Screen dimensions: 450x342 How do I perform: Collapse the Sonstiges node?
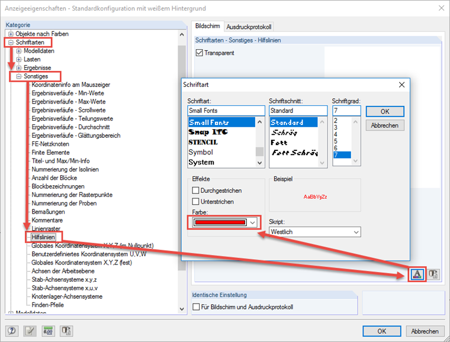(19, 76)
